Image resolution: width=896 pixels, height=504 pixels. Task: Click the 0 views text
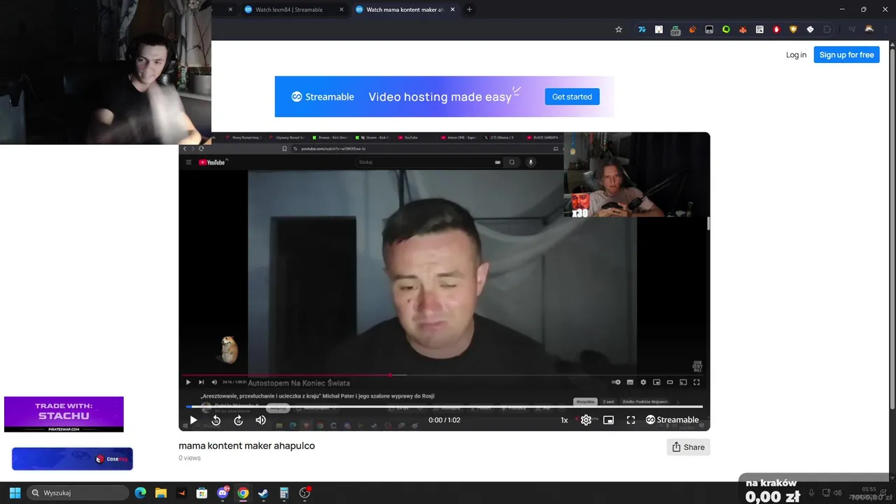[190, 458]
